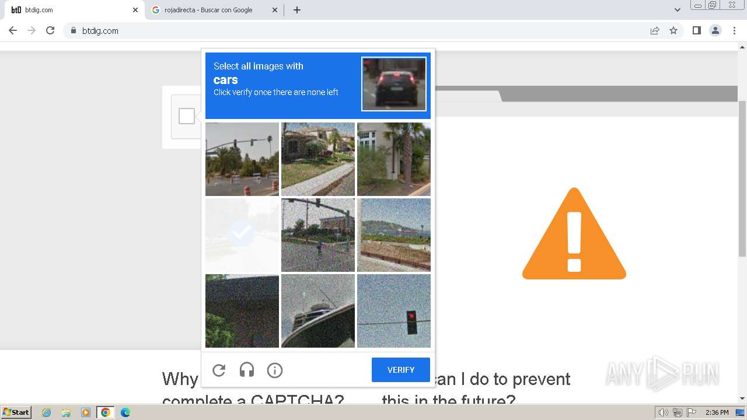Open a new browser tab

[297, 10]
